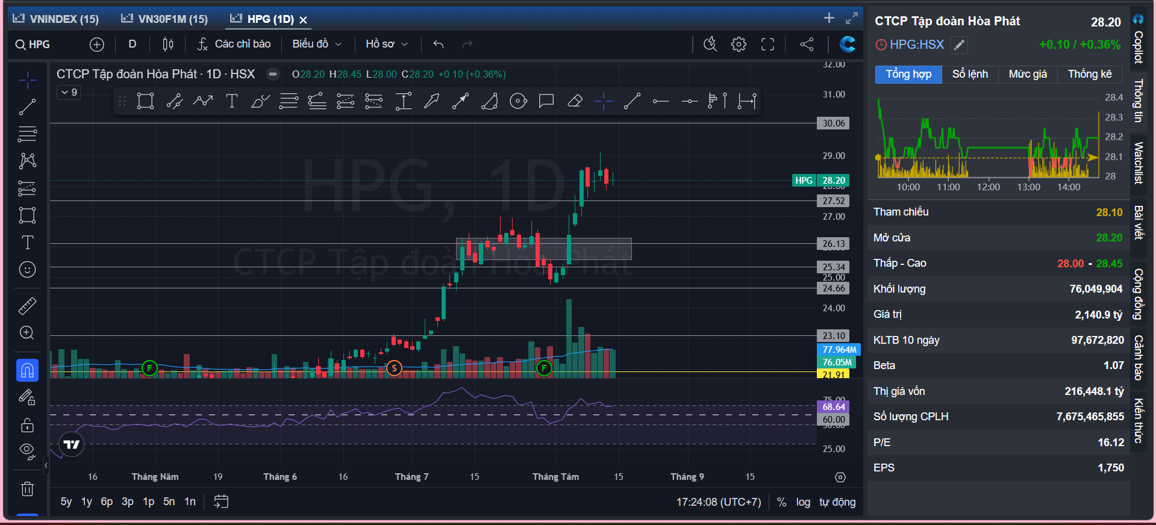Open the Các chỉ báo indicators dialog
1156x525 pixels.
[x=234, y=44]
